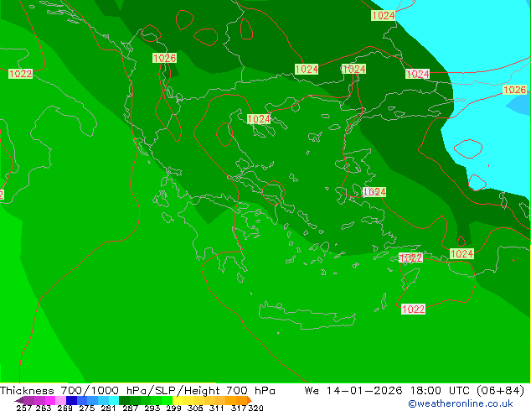Pick the cyan legend swatch above 281
The image size is (531, 411).
[114, 400]
